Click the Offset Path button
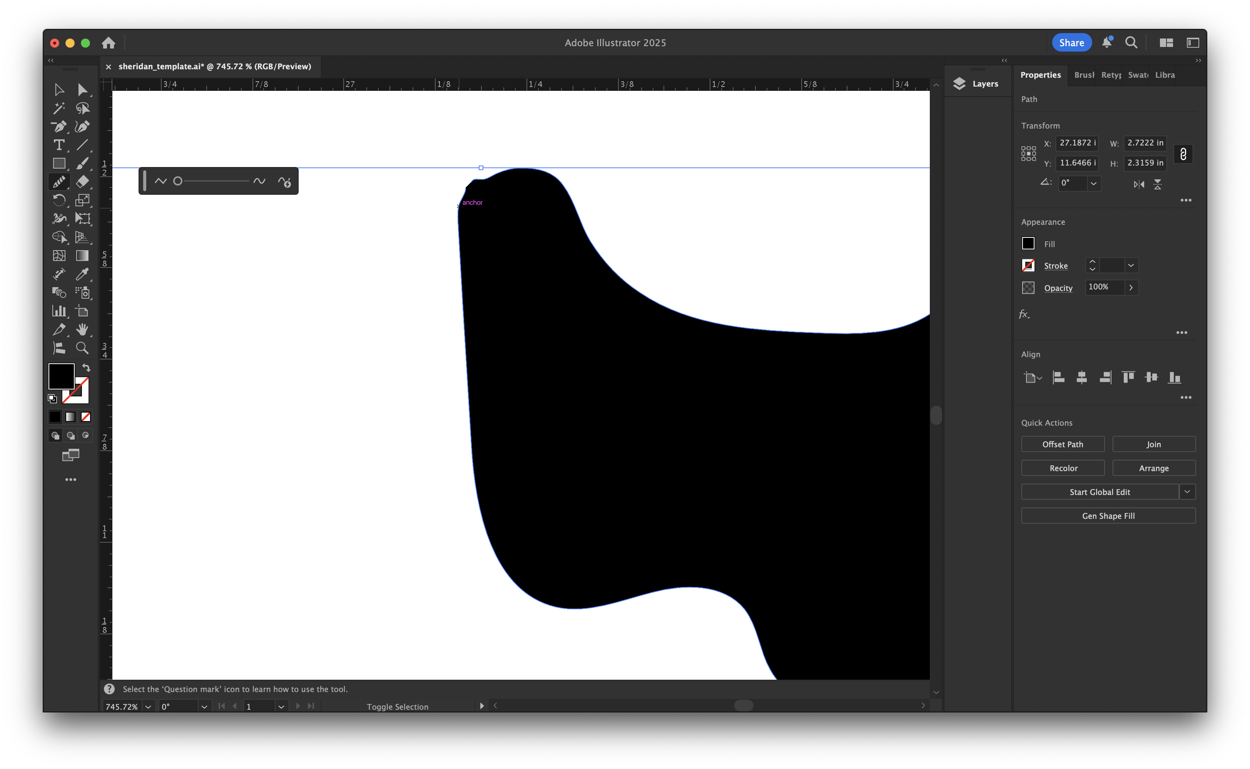 [1062, 443]
